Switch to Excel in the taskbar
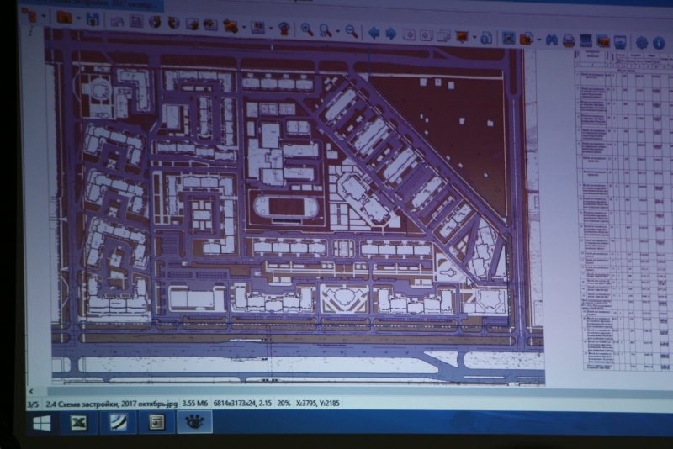Screen dimensions: 673x449 point(78,423)
